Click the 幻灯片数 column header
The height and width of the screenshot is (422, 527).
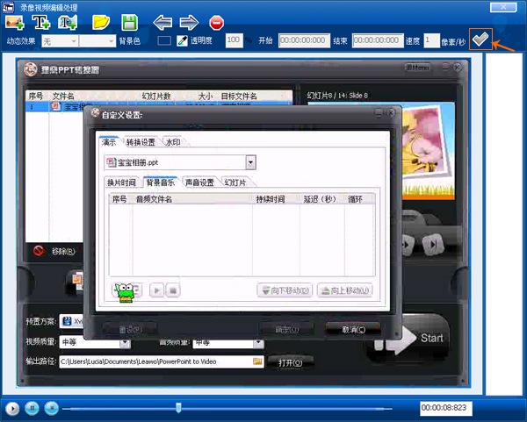point(156,96)
